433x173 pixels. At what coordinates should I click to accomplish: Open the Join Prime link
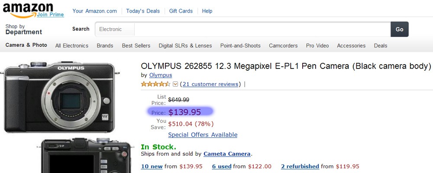pyautogui.click(x=50, y=15)
